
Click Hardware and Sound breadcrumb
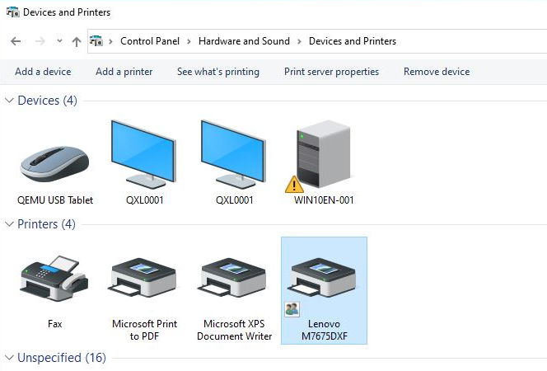(244, 41)
